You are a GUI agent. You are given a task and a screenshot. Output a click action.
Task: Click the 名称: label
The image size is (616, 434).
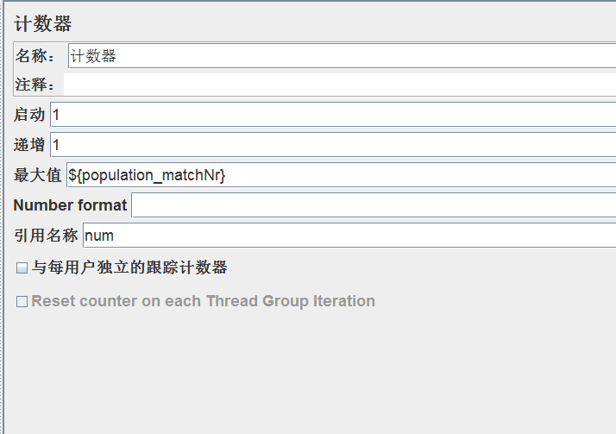tap(36, 57)
